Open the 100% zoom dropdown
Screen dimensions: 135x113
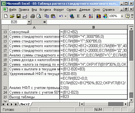pyautogui.click(x=122, y=16)
